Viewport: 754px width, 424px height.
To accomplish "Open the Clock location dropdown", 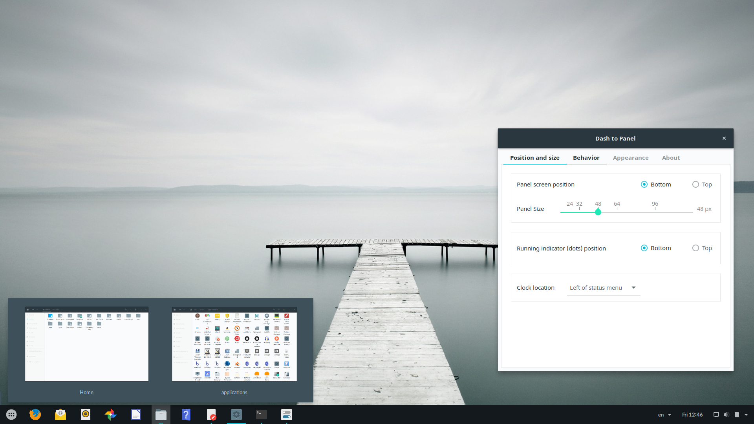I will tap(603, 287).
